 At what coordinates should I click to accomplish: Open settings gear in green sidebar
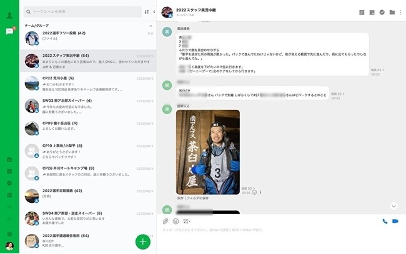click(x=9, y=235)
